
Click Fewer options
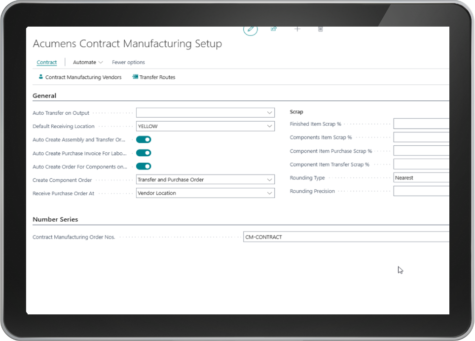coord(128,62)
